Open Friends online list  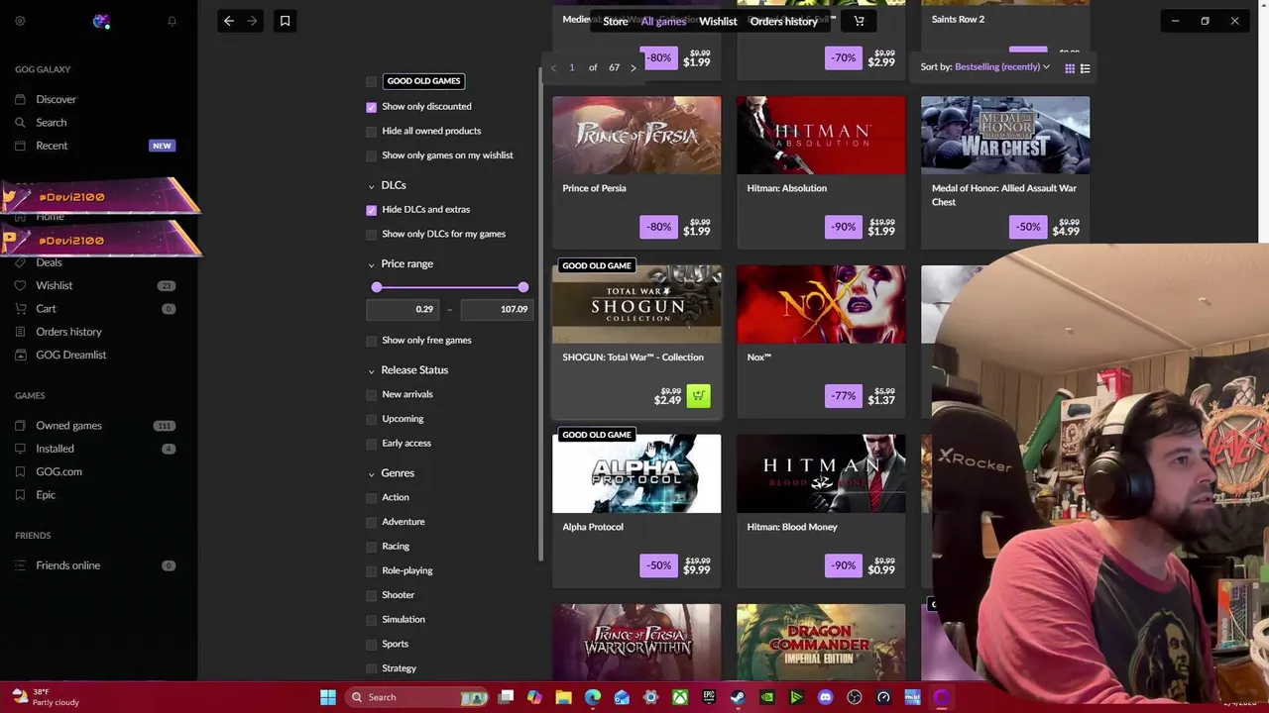pyautogui.click(x=67, y=565)
